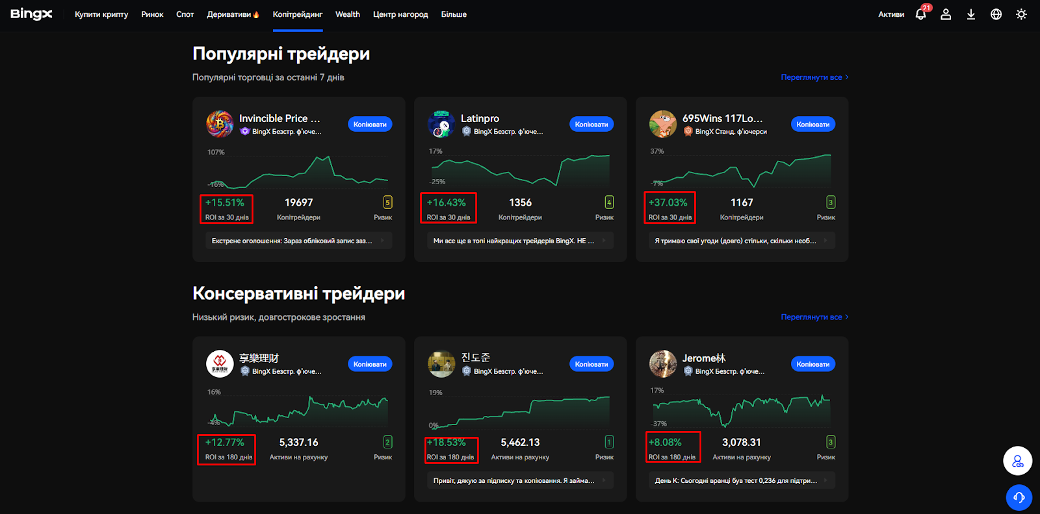The image size is (1040, 514).
Task: Open the customer support headset button
Action: (1019, 498)
